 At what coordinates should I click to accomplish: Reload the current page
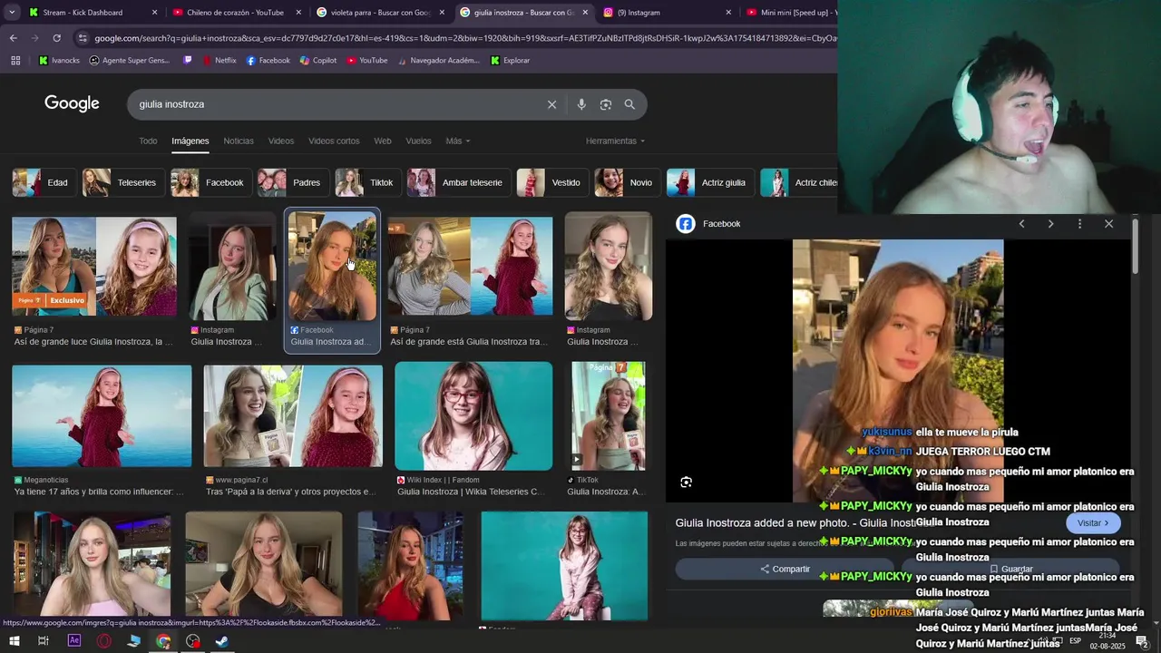pos(56,38)
